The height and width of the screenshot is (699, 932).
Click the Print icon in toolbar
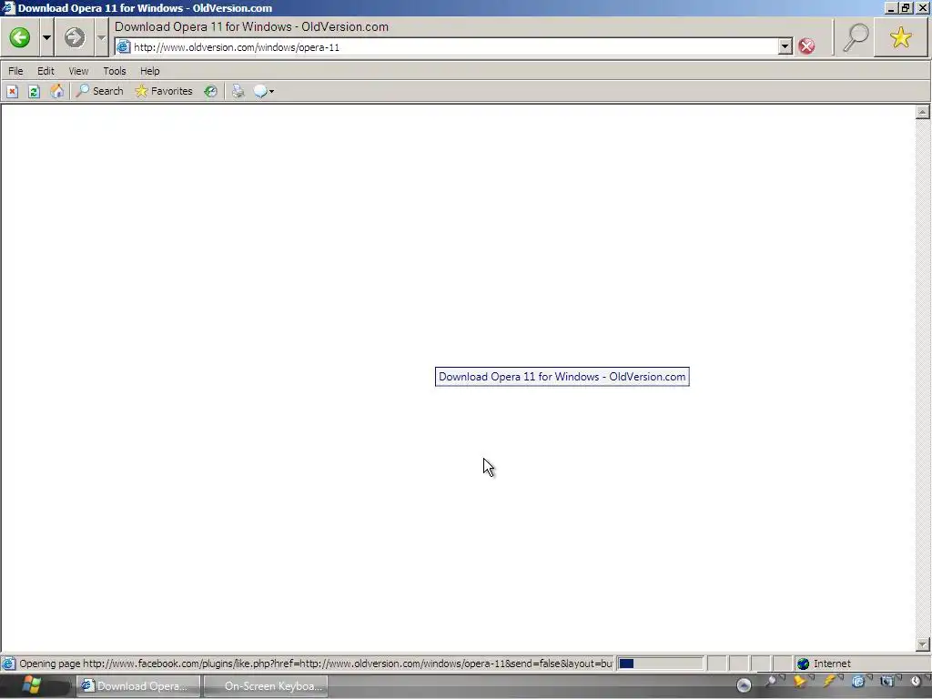238,91
